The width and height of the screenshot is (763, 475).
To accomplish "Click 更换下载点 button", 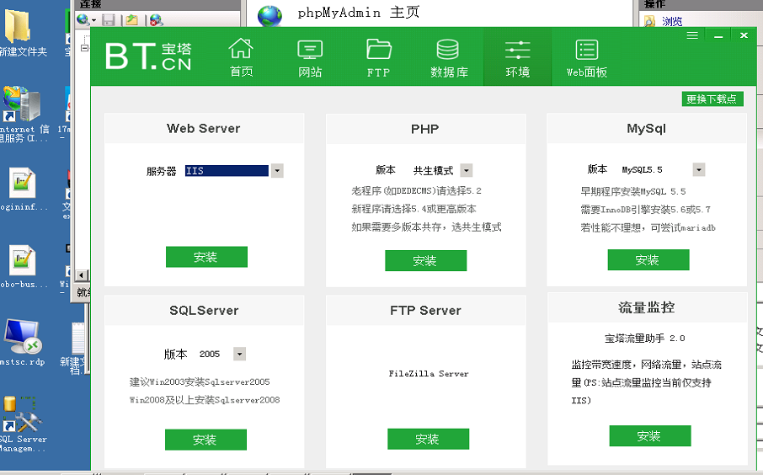I will tap(712, 99).
